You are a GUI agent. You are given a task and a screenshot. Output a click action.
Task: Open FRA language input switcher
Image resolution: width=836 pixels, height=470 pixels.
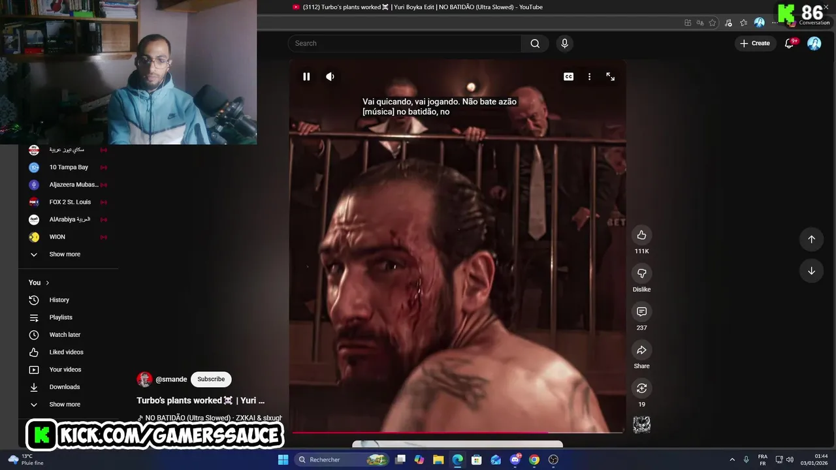762,460
